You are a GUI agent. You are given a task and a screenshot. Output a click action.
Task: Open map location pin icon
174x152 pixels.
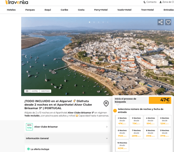(106, 104)
